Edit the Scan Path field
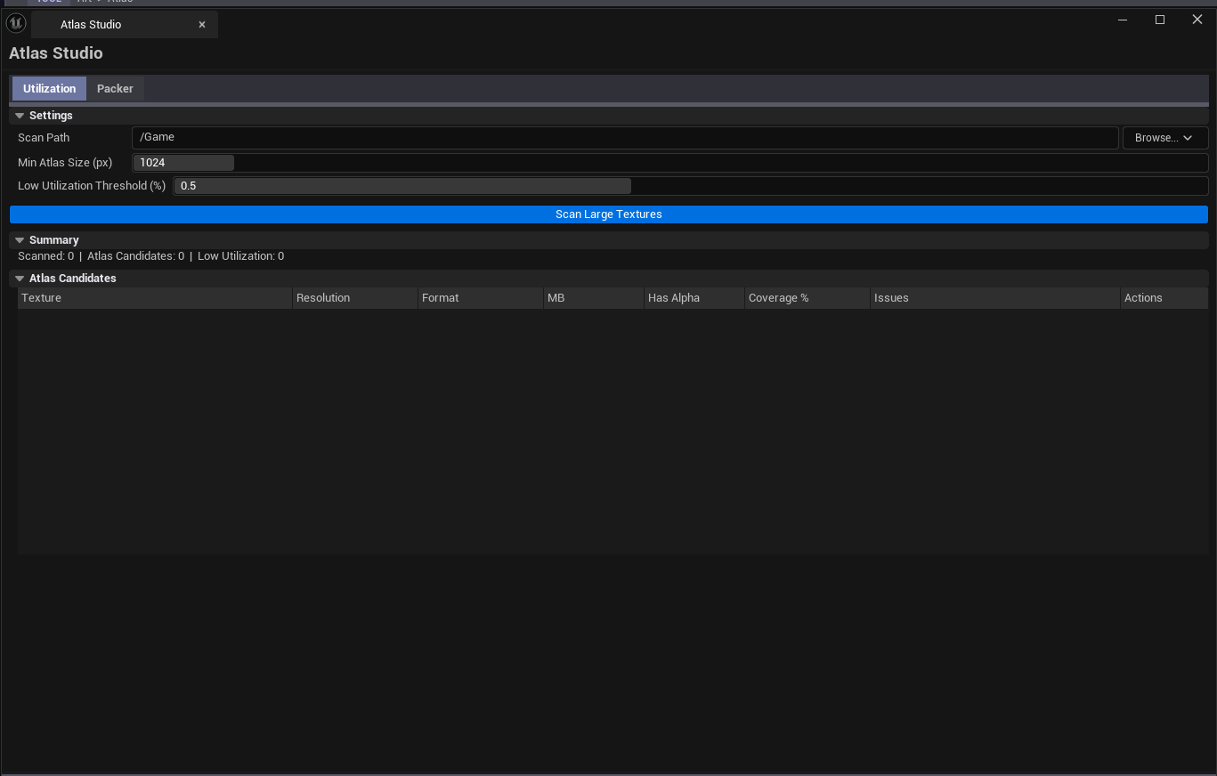This screenshot has width=1217, height=776. [625, 137]
